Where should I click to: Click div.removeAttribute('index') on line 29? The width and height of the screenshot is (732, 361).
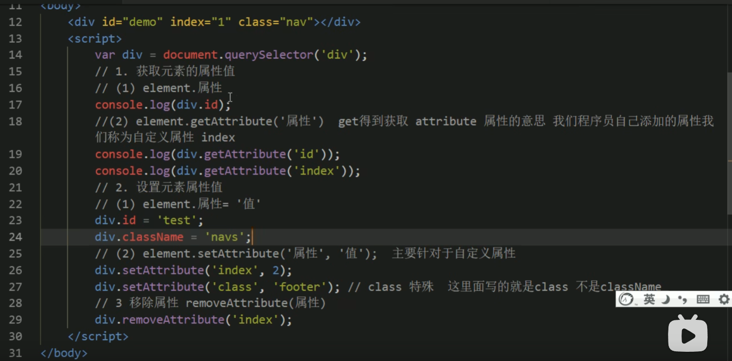[x=194, y=320]
